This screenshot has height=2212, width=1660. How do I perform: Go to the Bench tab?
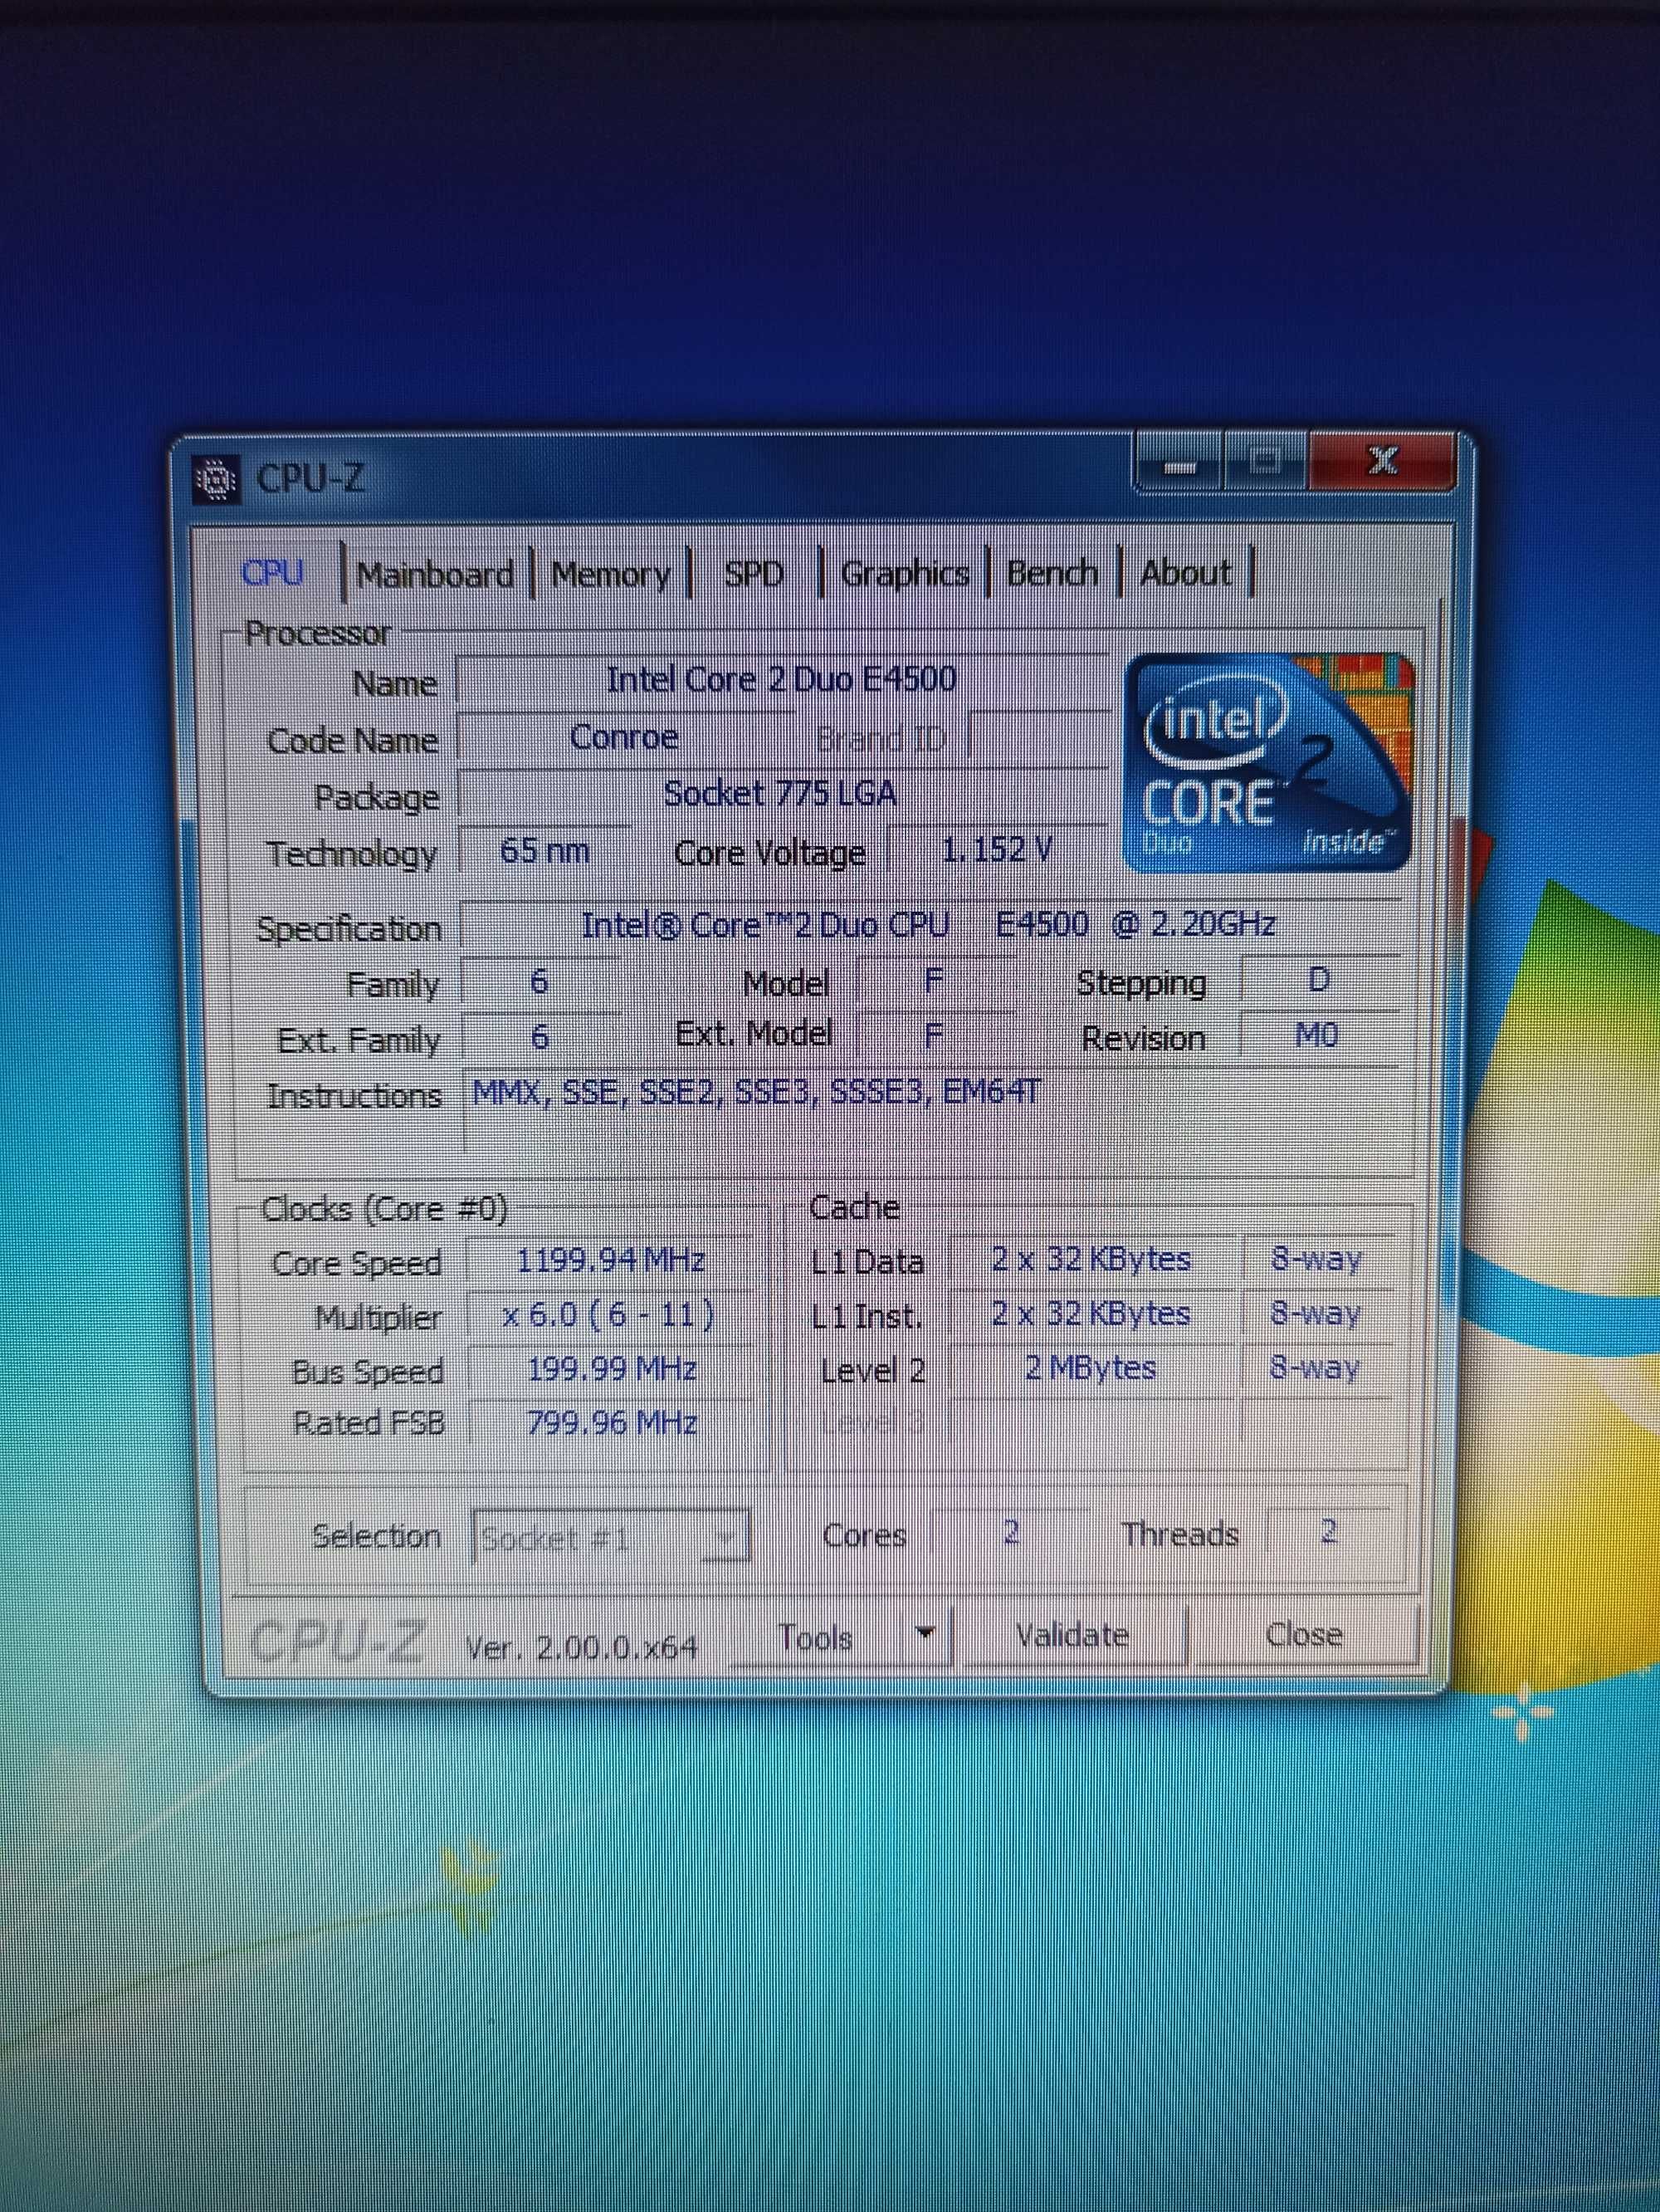pos(1052,573)
